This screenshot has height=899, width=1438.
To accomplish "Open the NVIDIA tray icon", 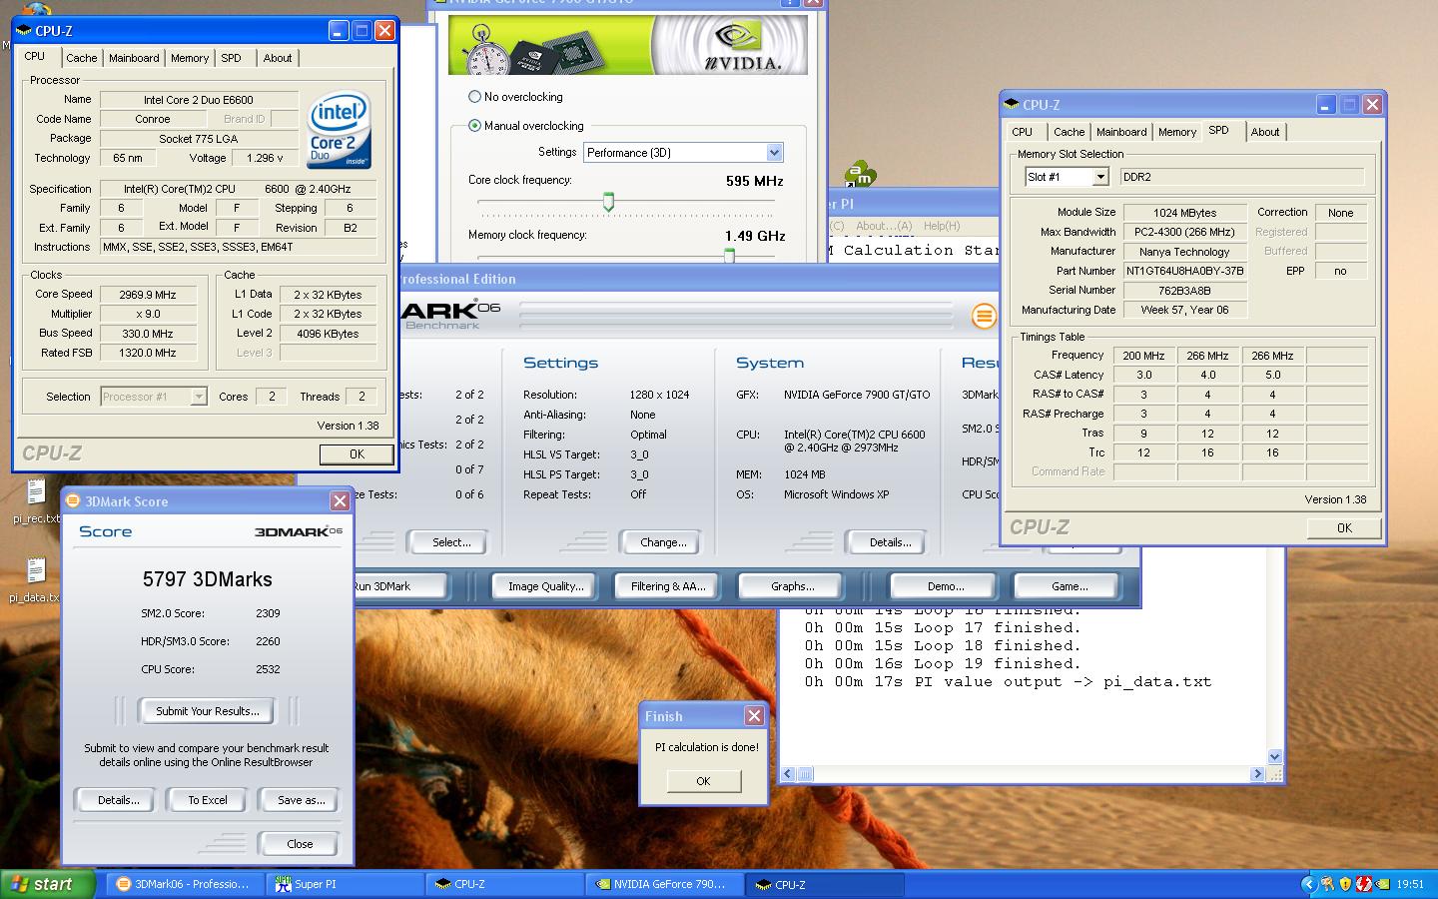I will point(1383,884).
